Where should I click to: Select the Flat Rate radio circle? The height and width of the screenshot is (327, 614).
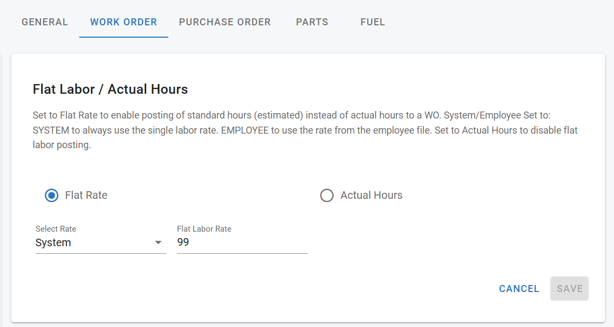52,195
